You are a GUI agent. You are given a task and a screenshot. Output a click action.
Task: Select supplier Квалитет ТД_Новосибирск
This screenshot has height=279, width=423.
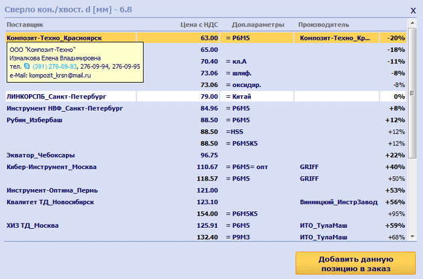coord(50,202)
